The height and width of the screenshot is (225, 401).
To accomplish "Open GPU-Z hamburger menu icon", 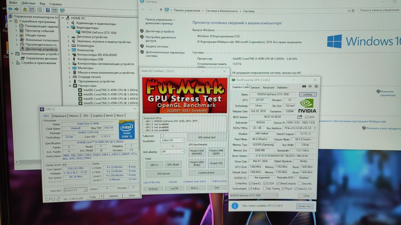I will (x=316, y=86).
